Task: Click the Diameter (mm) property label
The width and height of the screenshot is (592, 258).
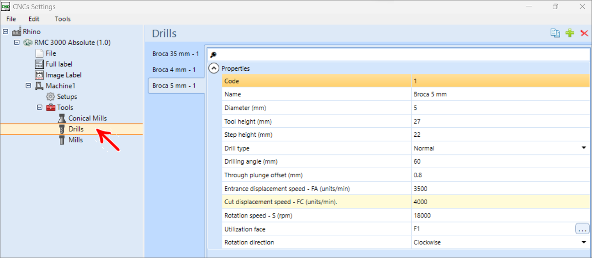Action: click(x=245, y=108)
